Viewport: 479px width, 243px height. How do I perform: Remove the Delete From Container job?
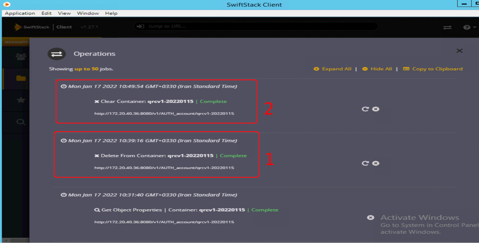(x=376, y=163)
